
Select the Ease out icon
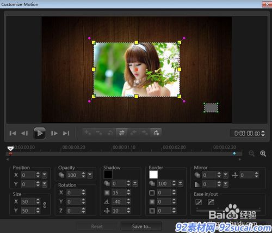[211, 202]
